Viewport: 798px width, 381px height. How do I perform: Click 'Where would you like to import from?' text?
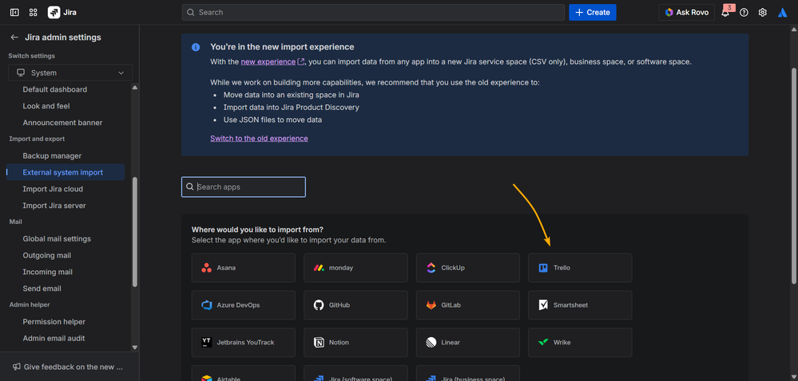(257, 230)
